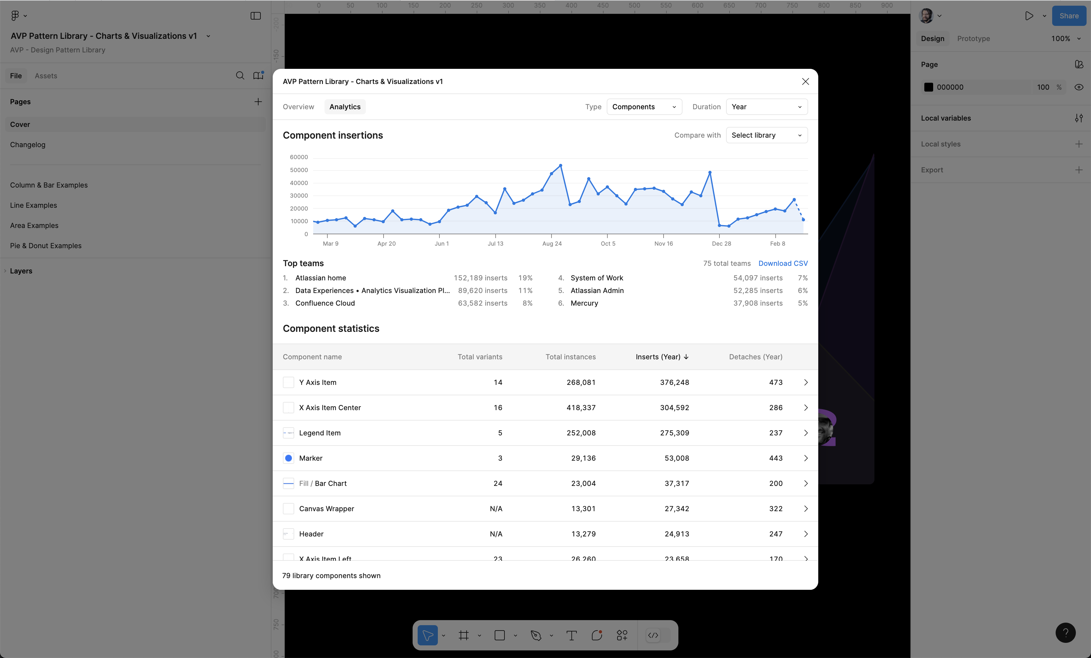
Task: Add an export setting with plus
Action: (1079, 170)
